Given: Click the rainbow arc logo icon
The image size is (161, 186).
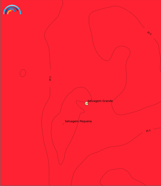Looking at the screenshot, I should tap(12, 10).
